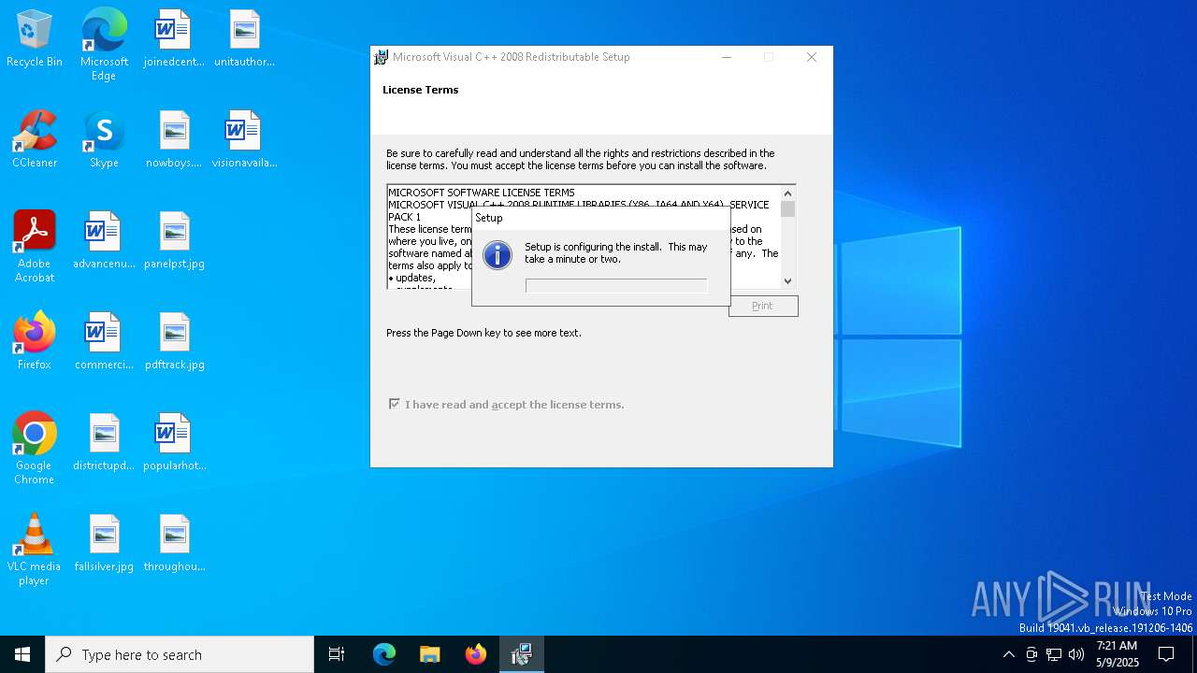The width and height of the screenshot is (1197, 673).
Task: Open Edge from the taskbar
Action: [384, 654]
